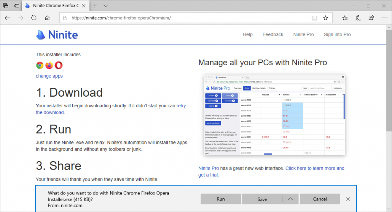Click Sign into Pro

337,35
